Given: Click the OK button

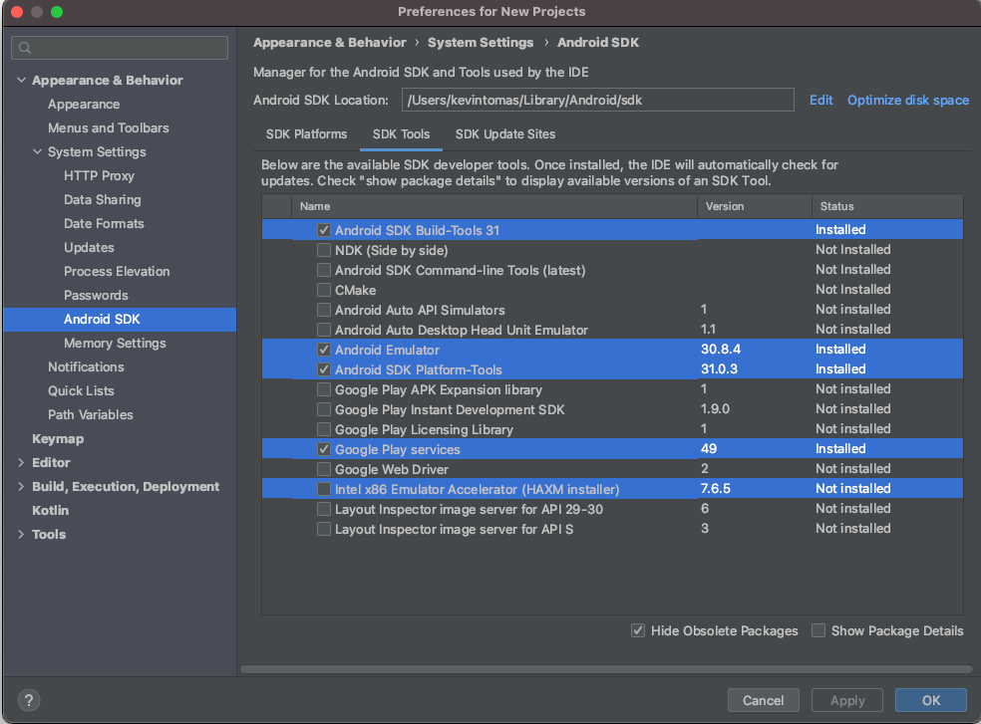Looking at the screenshot, I should tap(931, 700).
